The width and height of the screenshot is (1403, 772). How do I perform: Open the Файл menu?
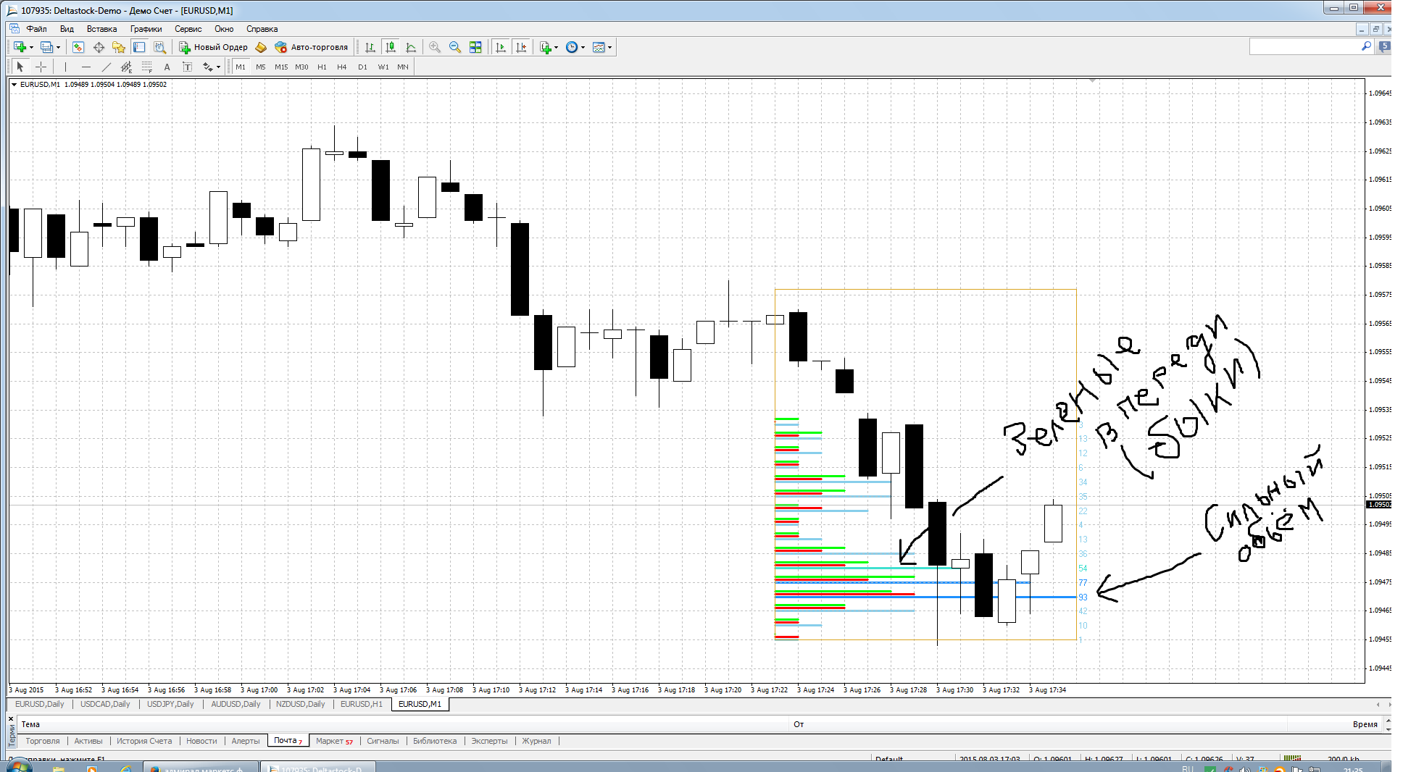36,29
